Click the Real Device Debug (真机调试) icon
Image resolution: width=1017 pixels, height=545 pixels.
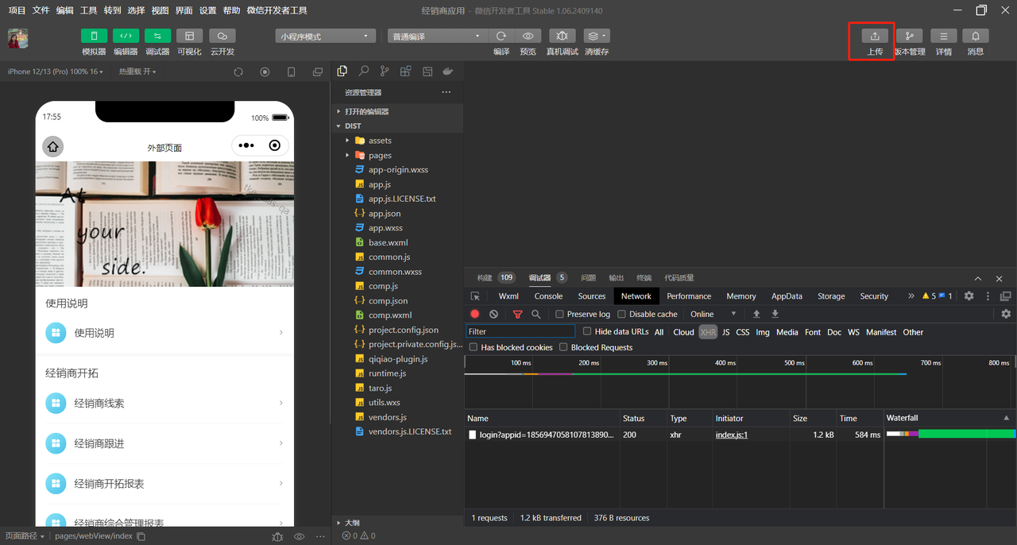(x=562, y=37)
